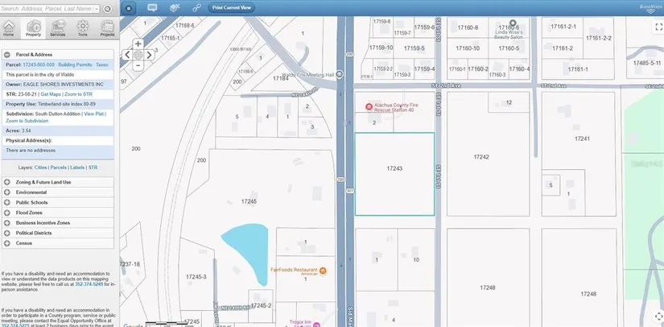Open the Tools gear icon

82,29
